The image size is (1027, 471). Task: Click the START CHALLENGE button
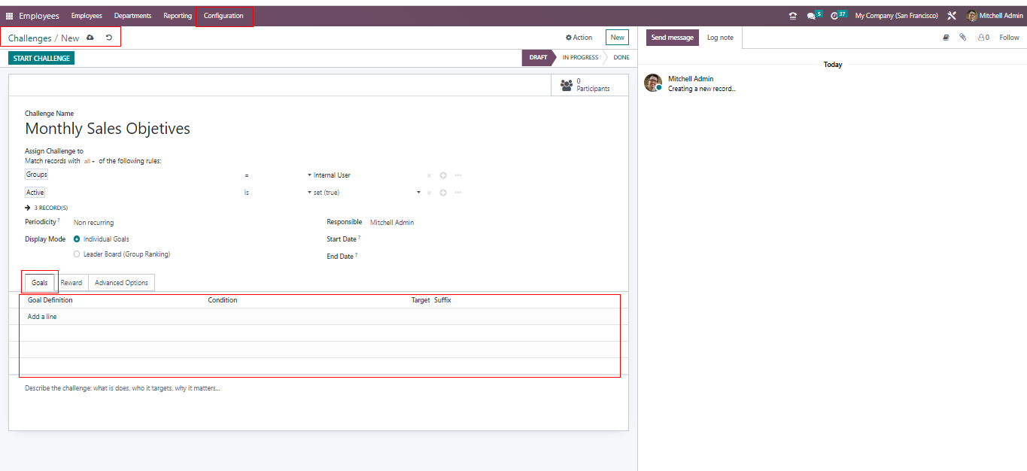pos(41,58)
